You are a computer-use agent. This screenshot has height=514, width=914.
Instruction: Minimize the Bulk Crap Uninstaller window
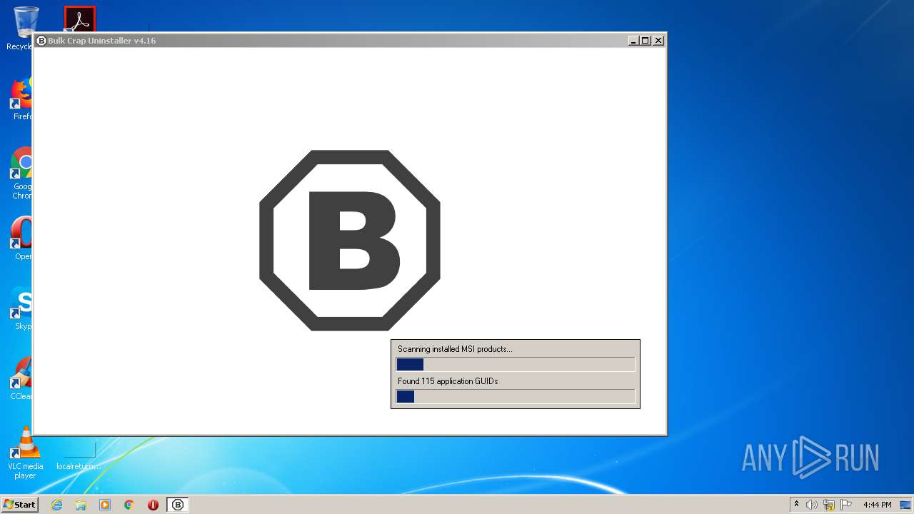pos(633,41)
